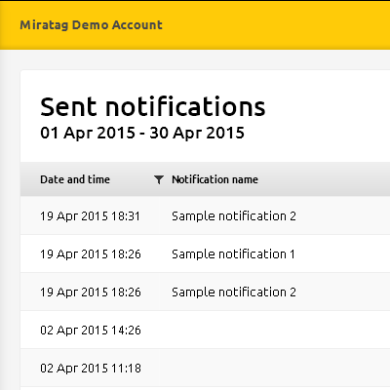390x390 pixels.
Task: Select the row dated 19 Apr 2015 18:31
Action: click(205, 215)
